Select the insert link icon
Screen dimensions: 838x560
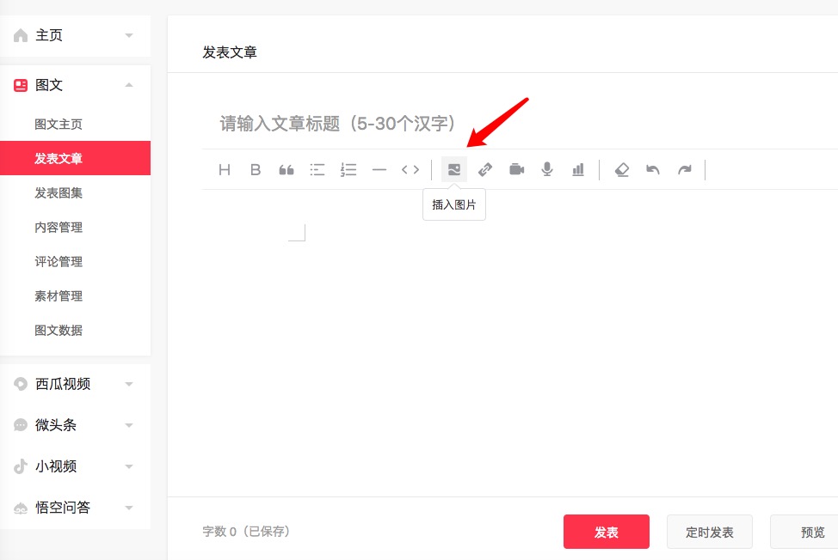click(x=484, y=169)
